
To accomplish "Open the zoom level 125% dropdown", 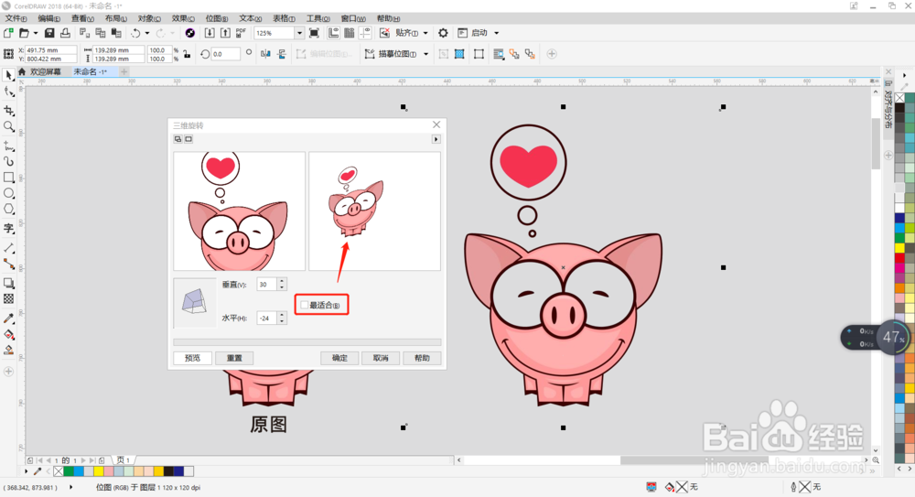I will tap(299, 33).
